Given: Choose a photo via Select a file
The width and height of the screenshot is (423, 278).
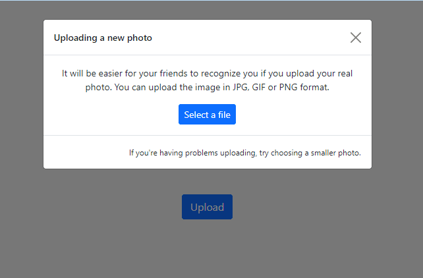Looking at the screenshot, I should (x=207, y=115).
